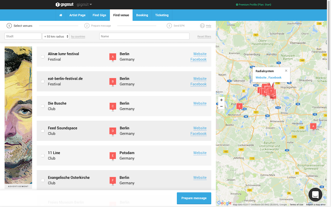Open Website link for Alínæ lumr festival

(200, 54)
